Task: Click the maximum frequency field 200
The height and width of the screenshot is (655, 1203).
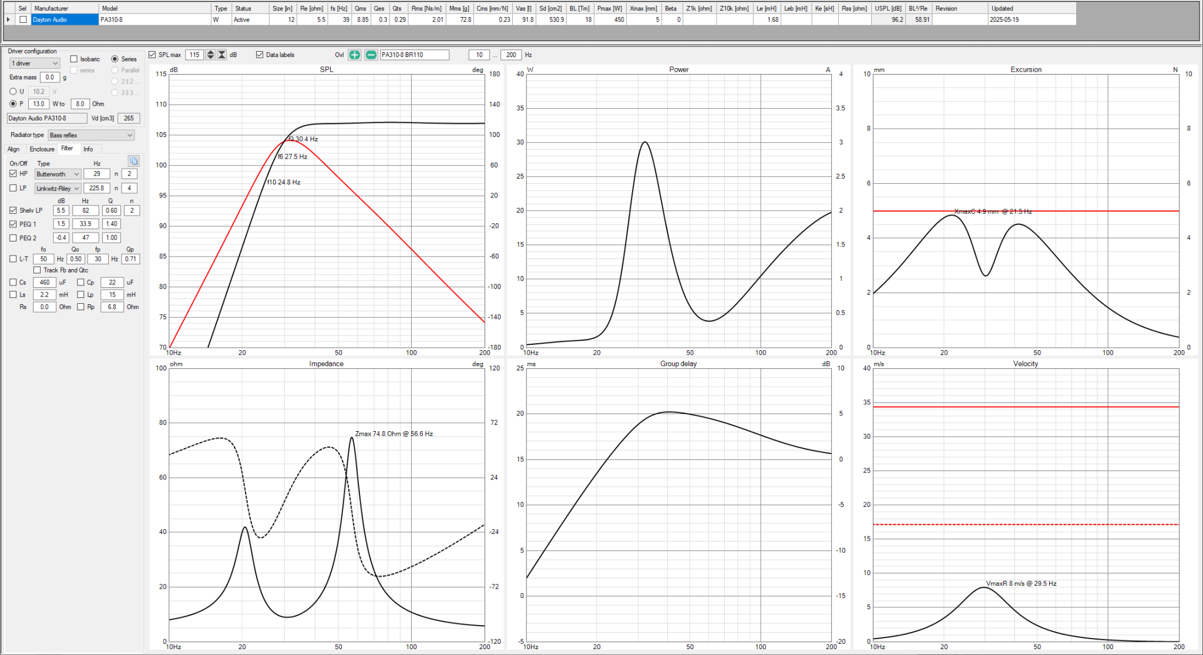Action: pyautogui.click(x=511, y=55)
